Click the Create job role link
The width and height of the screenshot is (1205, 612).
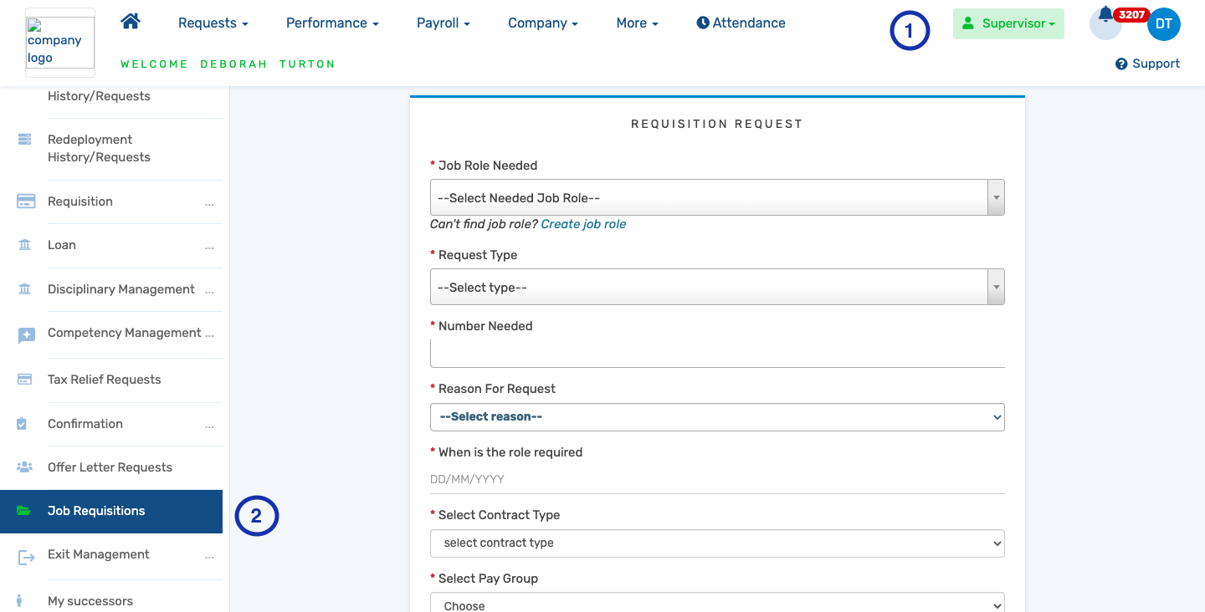point(583,224)
